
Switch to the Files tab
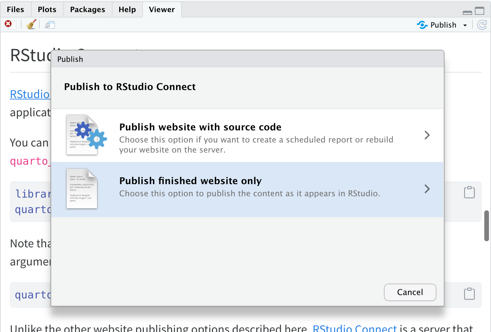pos(15,9)
